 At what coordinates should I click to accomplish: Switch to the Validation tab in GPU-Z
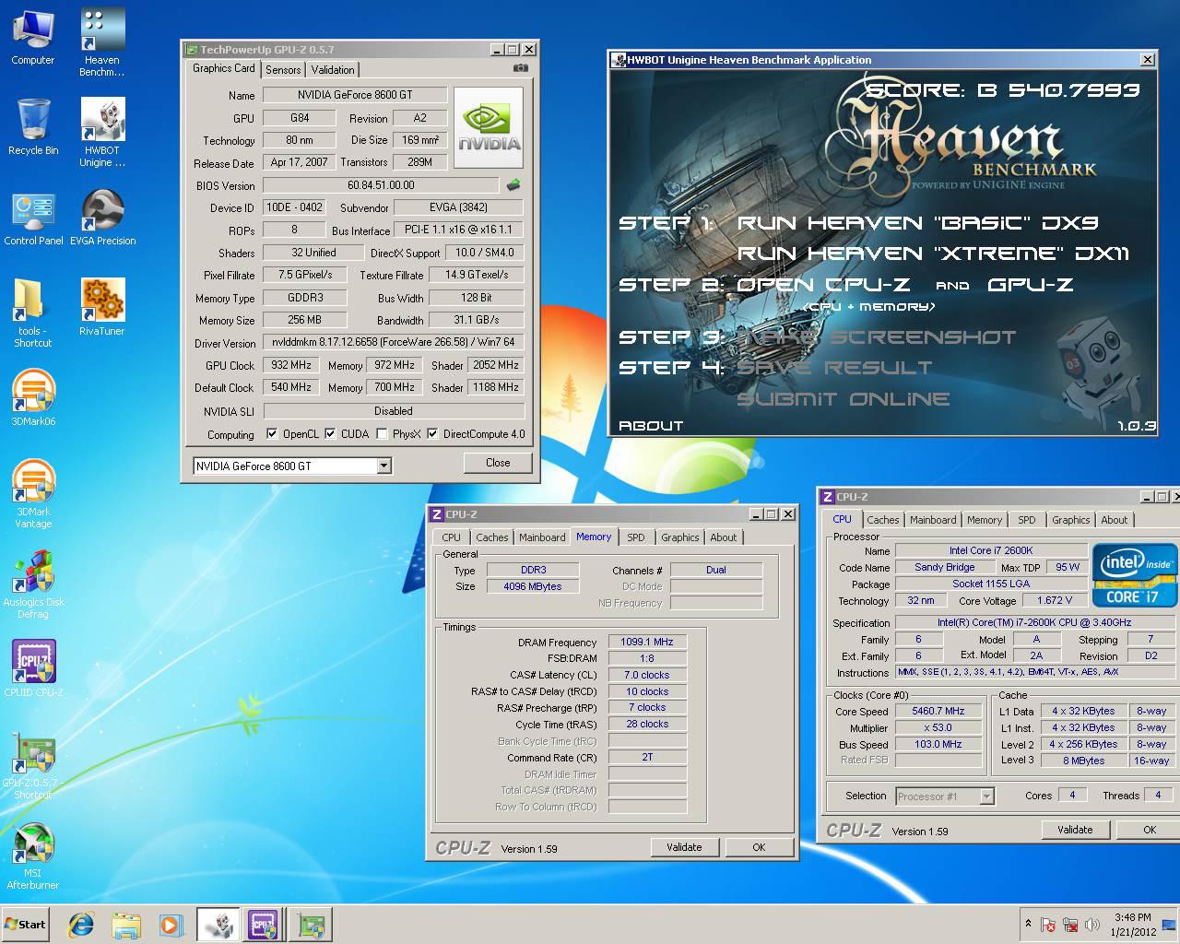pyautogui.click(x=333, y=70)
